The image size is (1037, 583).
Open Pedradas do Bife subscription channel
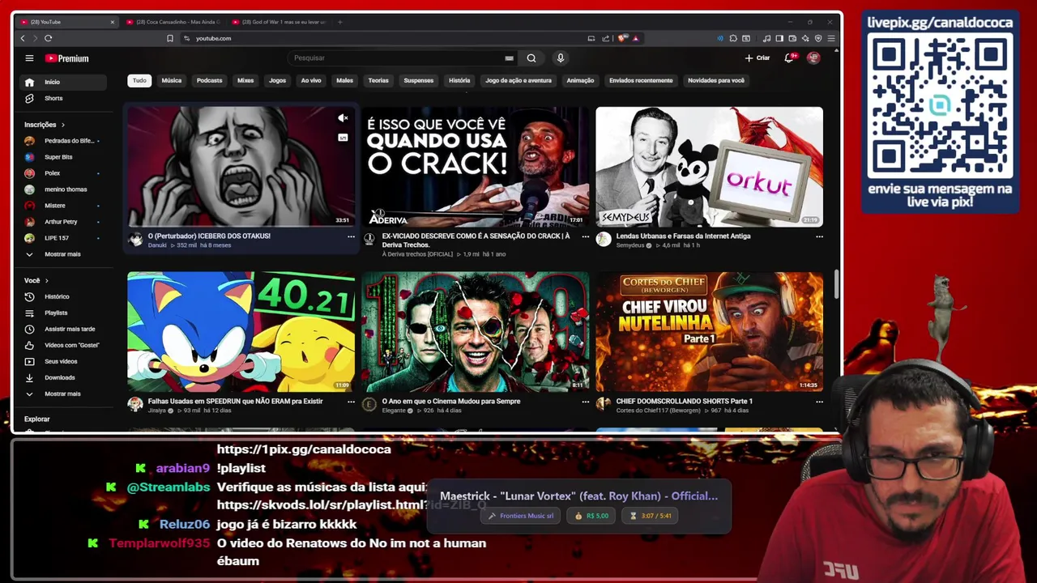(x=63, y=141)
